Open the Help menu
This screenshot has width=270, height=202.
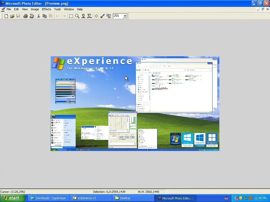[80, 9]
